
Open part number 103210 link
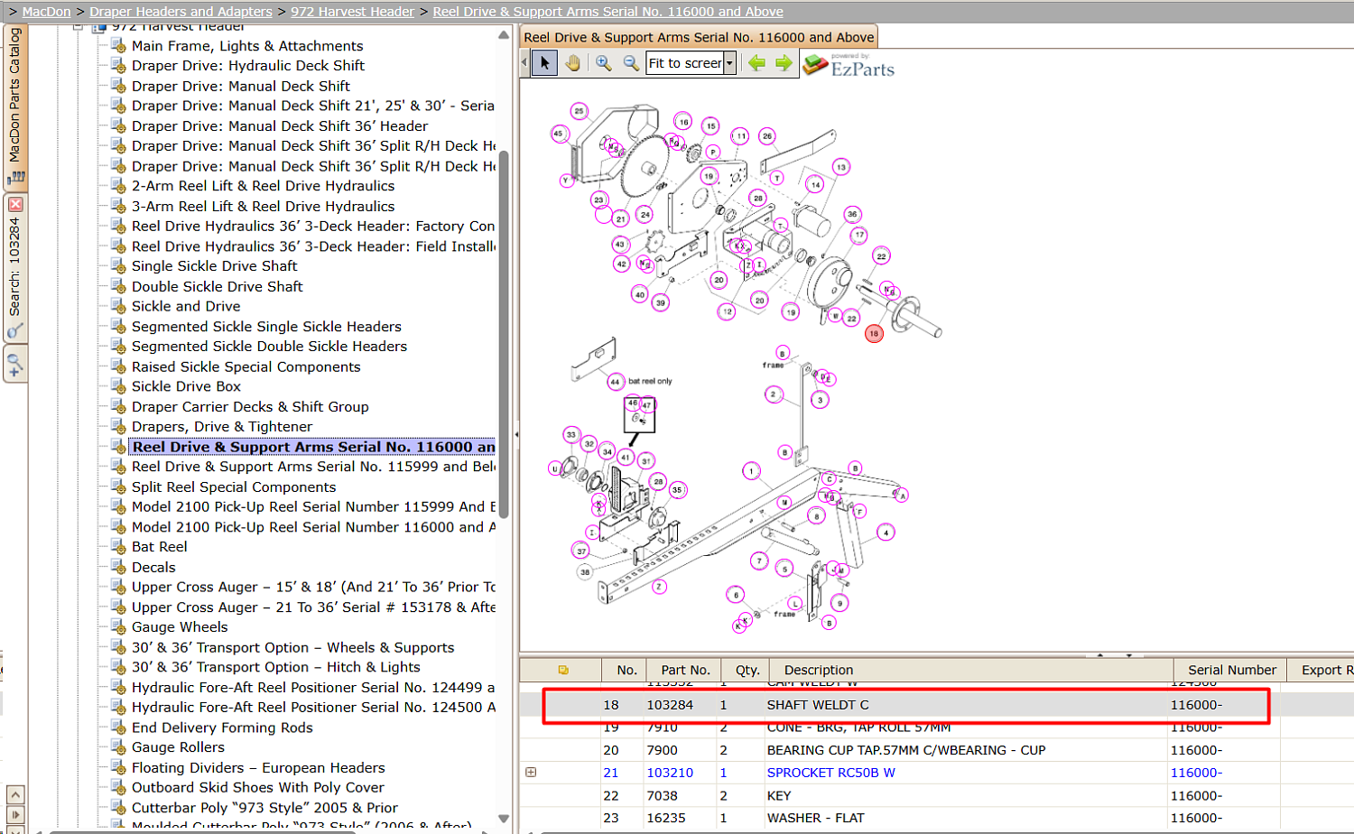point(670,773)
